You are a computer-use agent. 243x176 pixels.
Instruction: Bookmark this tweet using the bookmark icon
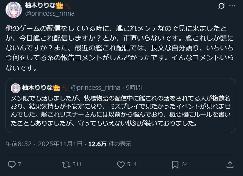tap(176, 164)
